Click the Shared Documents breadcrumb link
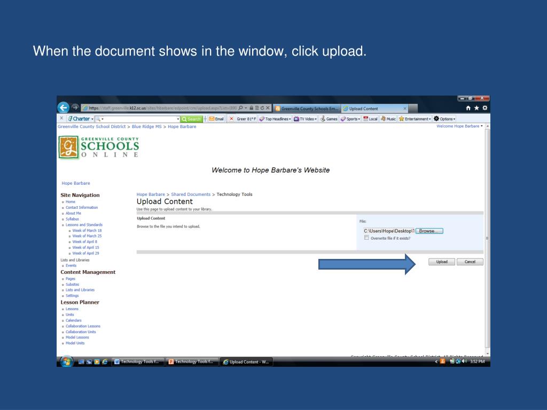This screenshot has height=410, width=547. [x=191, y=194]
